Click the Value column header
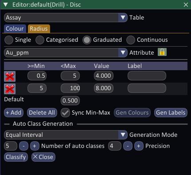This screenshot has height=175, width=191. point(101,66)
